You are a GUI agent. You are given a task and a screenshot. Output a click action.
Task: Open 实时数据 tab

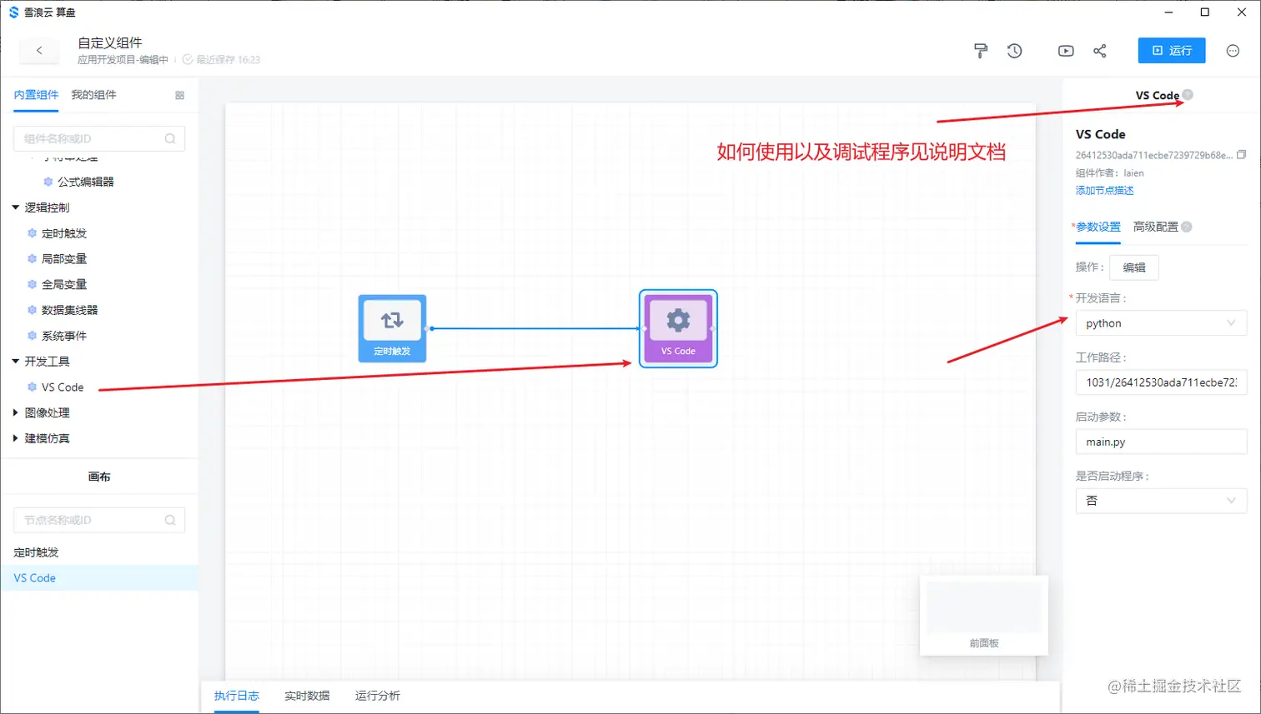point(307,696)
